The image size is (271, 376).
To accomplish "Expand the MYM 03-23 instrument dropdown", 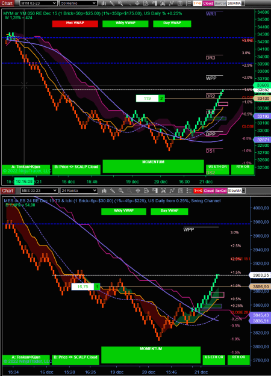I will pyautogui.click(x=39, y=3).
